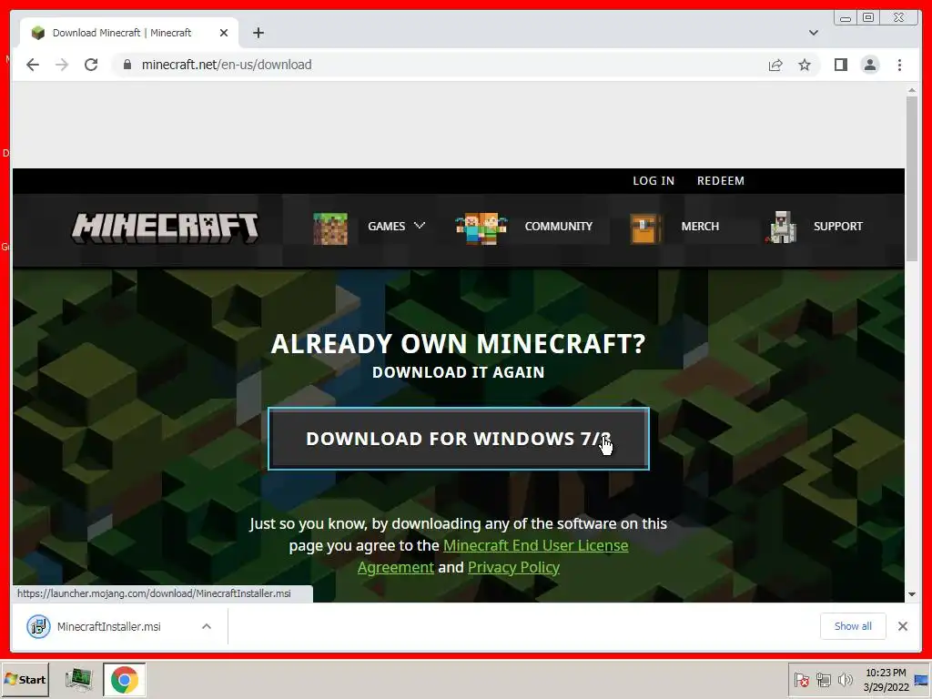932x699 pixels.
Task: Open the MERCH menu item
Action: pos(700,227)
